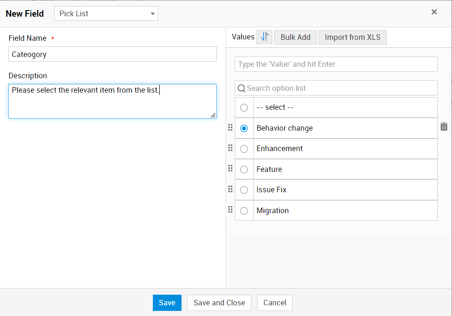452x316 pixels.
Task: Focus the Field Name input
Action: coord(113,54)
